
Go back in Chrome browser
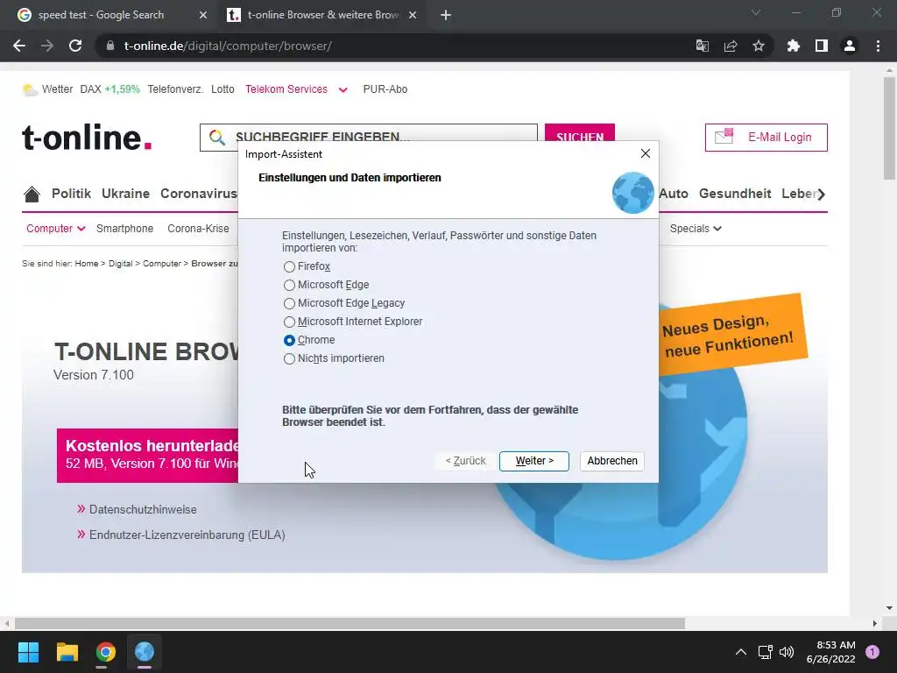[19, 46]
